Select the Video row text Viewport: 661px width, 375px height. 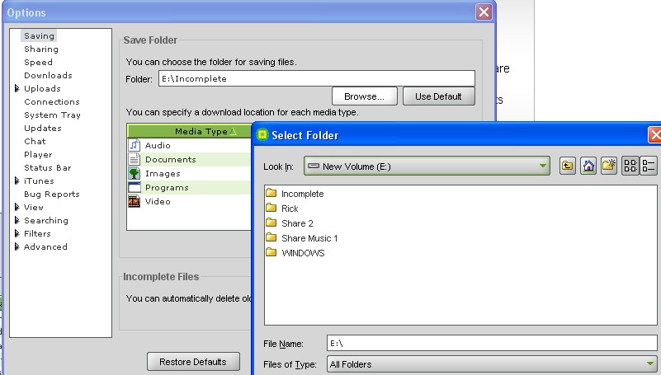click(158, 201)
